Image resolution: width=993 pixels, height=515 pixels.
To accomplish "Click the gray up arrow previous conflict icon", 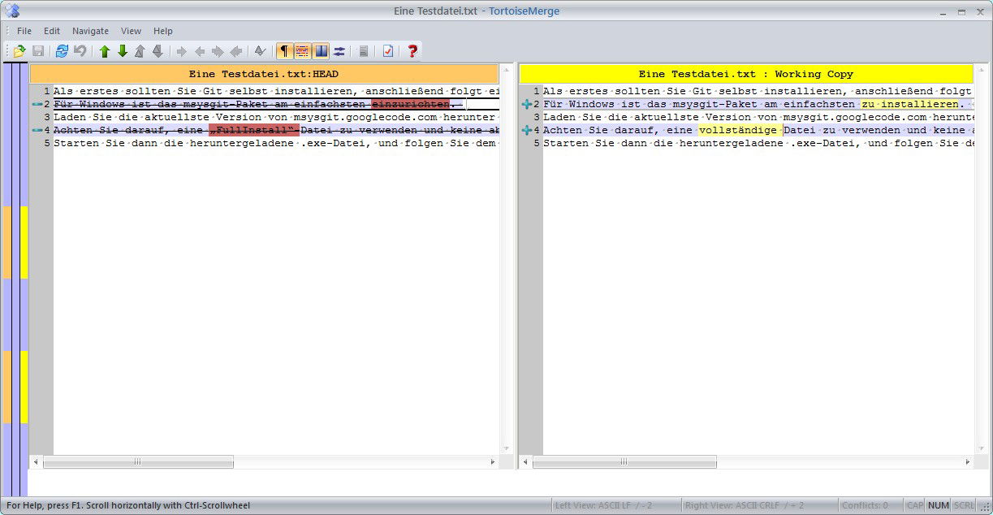I will coord(140,51).
